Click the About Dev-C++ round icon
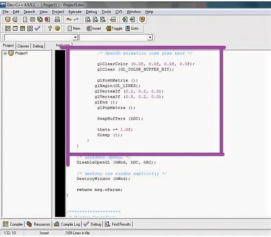 (x=57, y=28)
